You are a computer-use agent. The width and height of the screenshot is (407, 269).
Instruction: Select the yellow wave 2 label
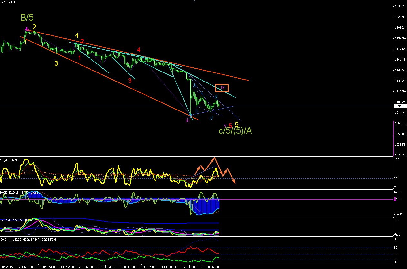pos(34,27)
